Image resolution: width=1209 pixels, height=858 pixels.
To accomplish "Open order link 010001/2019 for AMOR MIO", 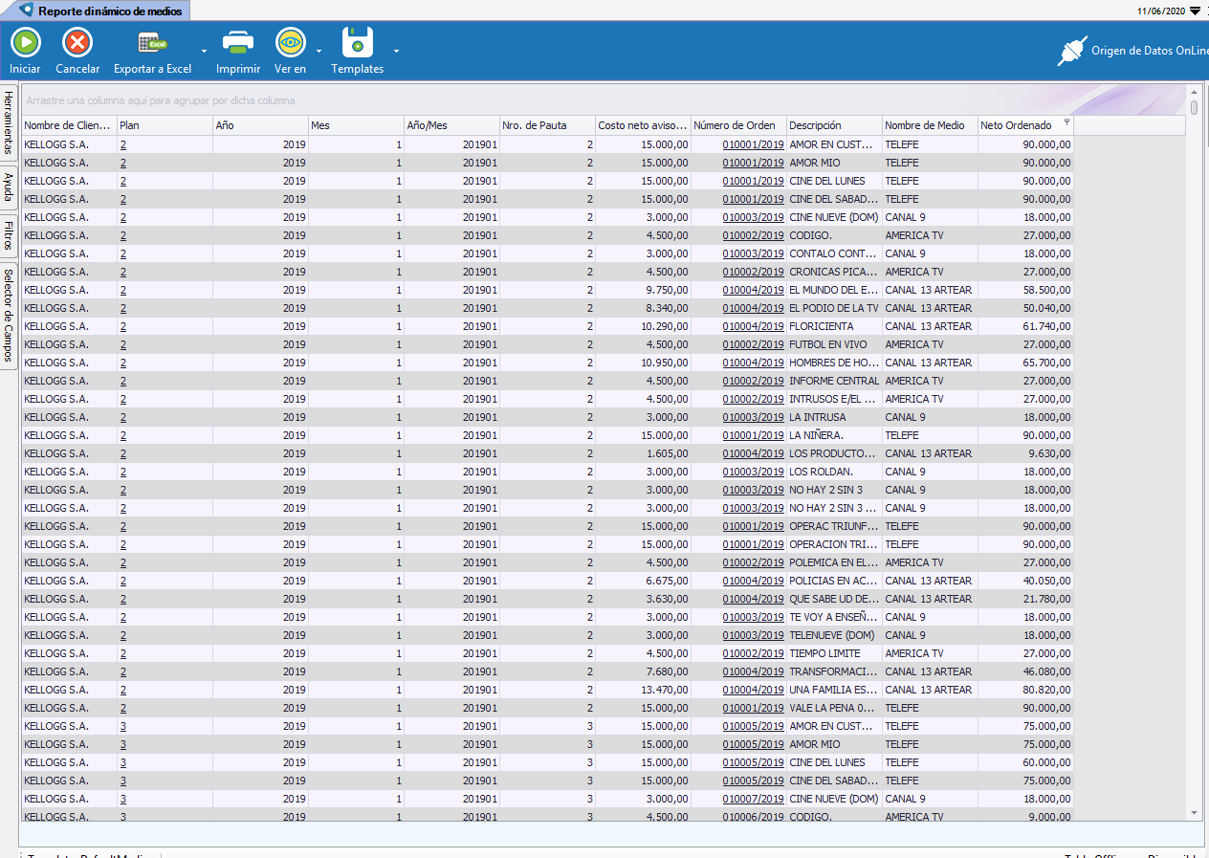I will click(x=753, y=164).
